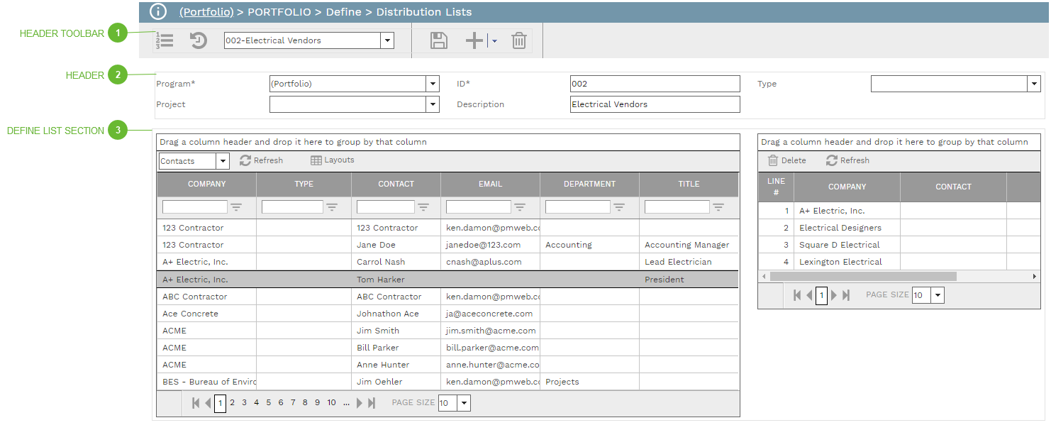Click the info icon in title bar

coord(159,11)
